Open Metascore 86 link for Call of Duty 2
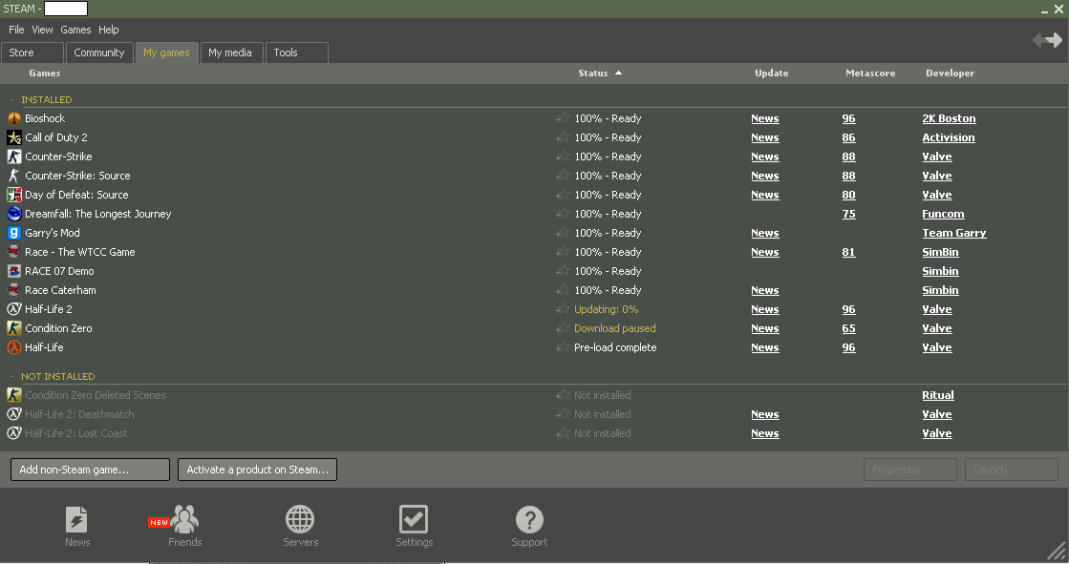 click(848, 137)
